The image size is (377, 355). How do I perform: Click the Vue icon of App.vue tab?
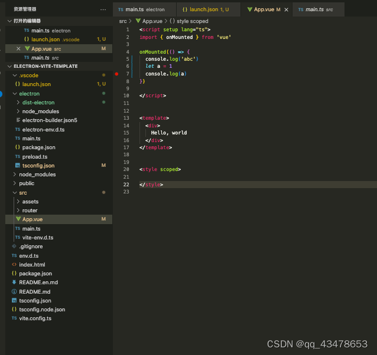pos(249,9)
